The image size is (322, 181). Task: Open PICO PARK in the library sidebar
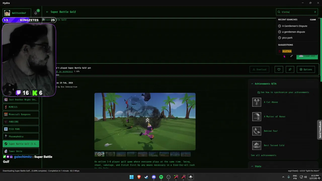point(21,129)
